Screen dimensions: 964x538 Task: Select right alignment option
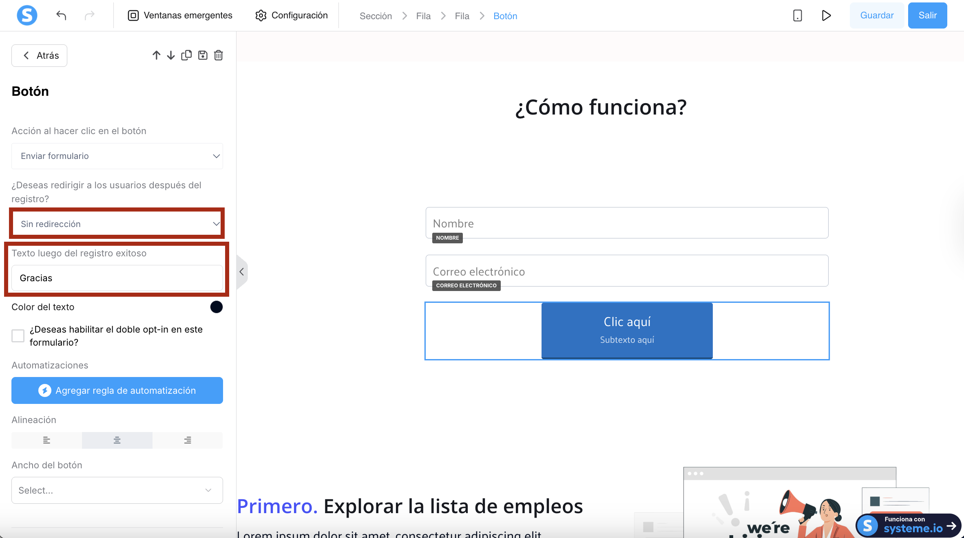[x=188, y=440]
